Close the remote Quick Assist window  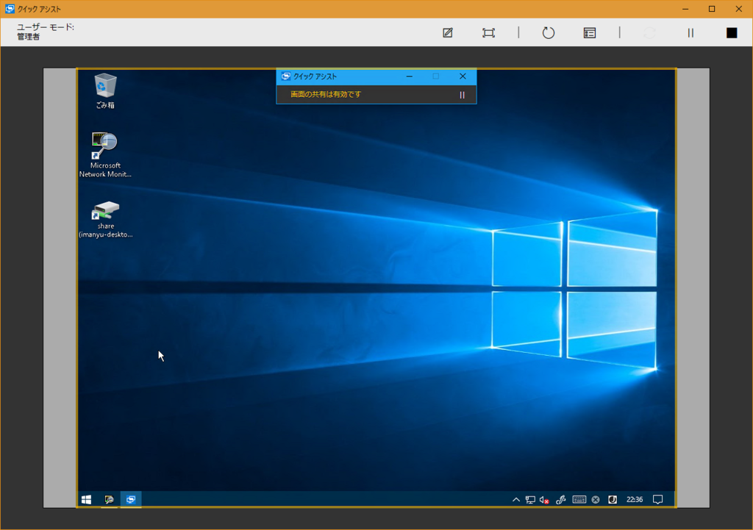point(463,76)
